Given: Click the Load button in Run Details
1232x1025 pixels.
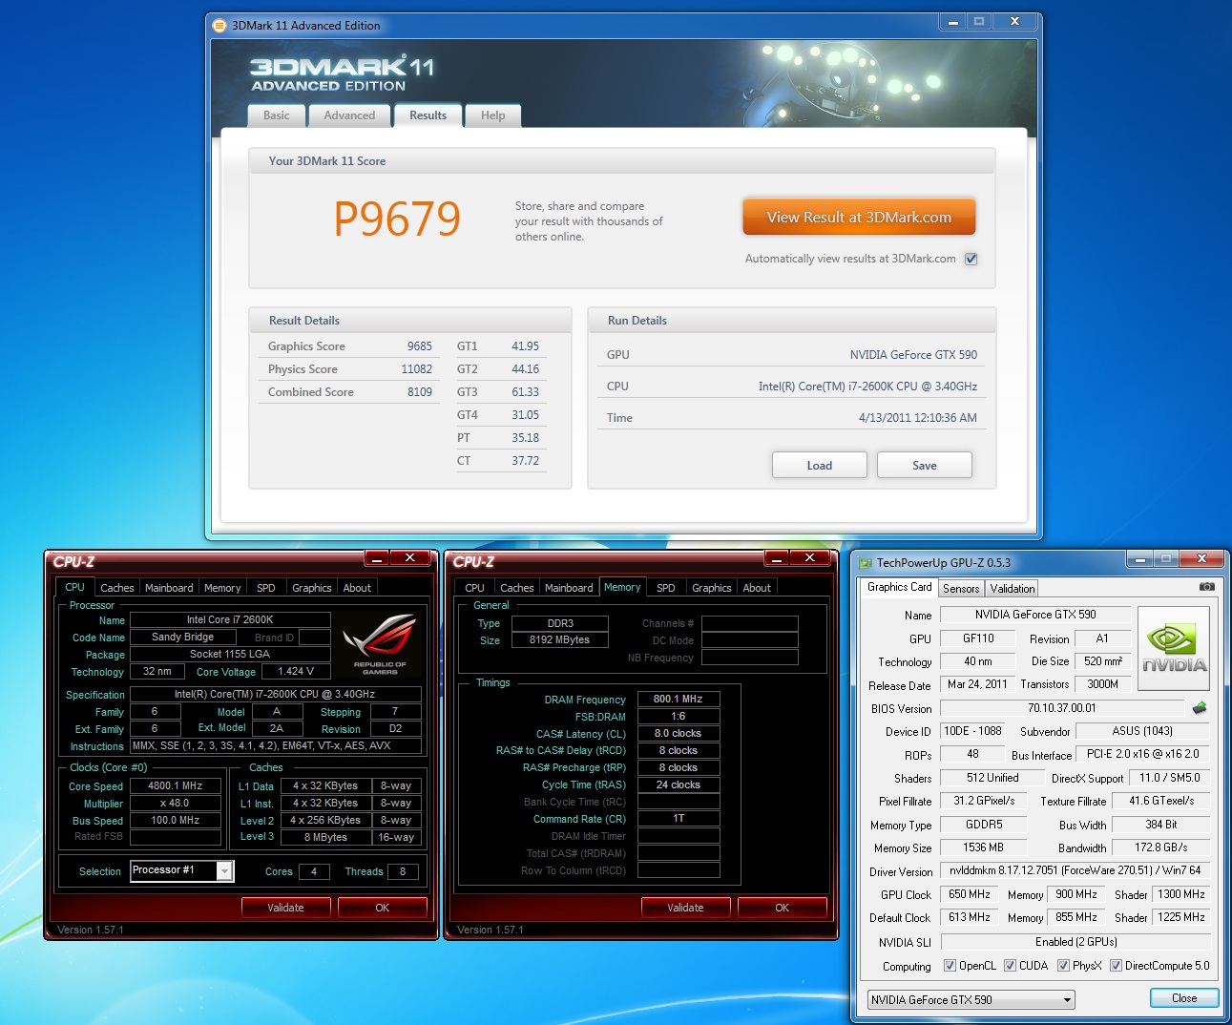Looking at the screenshot, I should [x=820, y=465].
